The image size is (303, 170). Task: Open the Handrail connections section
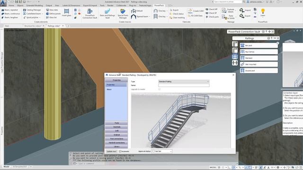coord(116,143)
